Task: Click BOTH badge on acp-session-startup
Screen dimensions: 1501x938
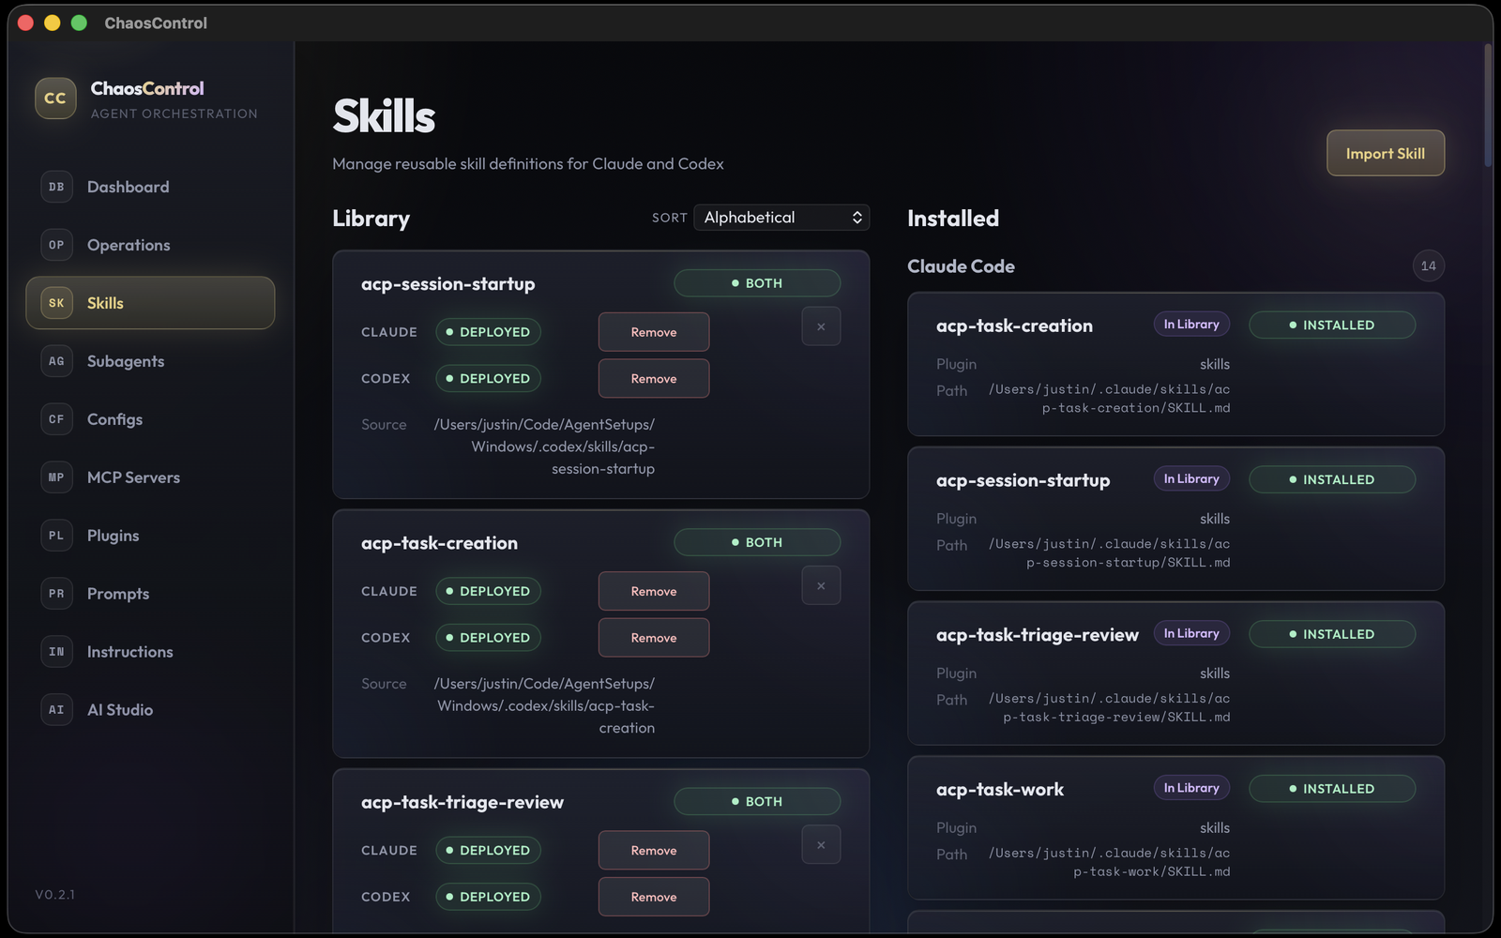Action: (x=757, y=283)
